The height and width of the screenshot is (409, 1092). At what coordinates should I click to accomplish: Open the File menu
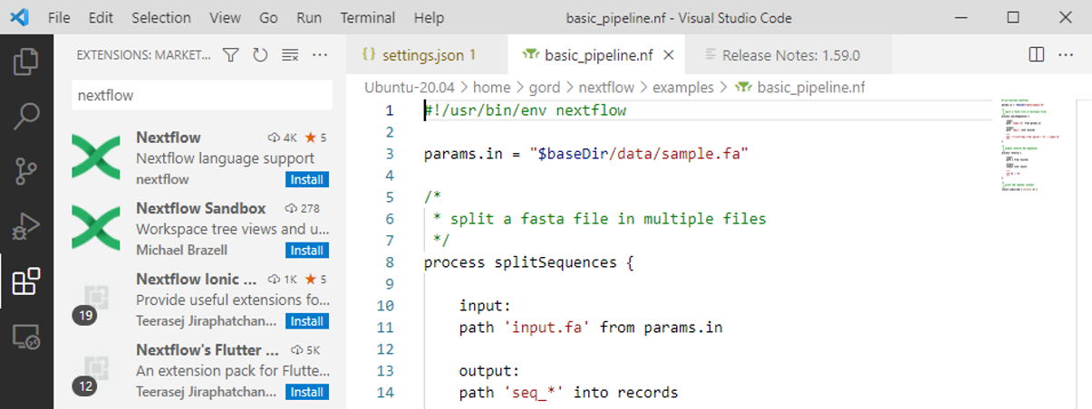(x=59, y=17)
